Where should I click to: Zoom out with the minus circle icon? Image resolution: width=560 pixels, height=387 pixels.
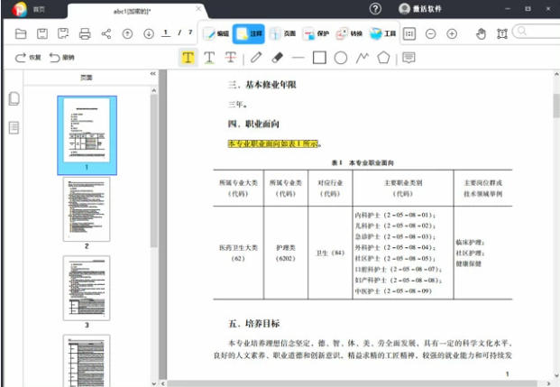tap(431, 34)
